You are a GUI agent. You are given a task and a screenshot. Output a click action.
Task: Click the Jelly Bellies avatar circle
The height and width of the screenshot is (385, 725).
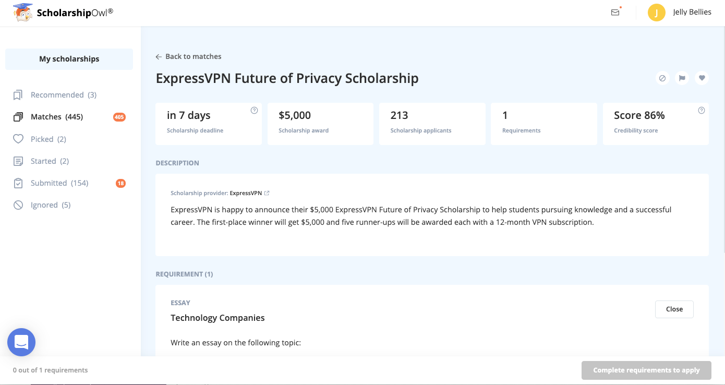tap(656, 13)
